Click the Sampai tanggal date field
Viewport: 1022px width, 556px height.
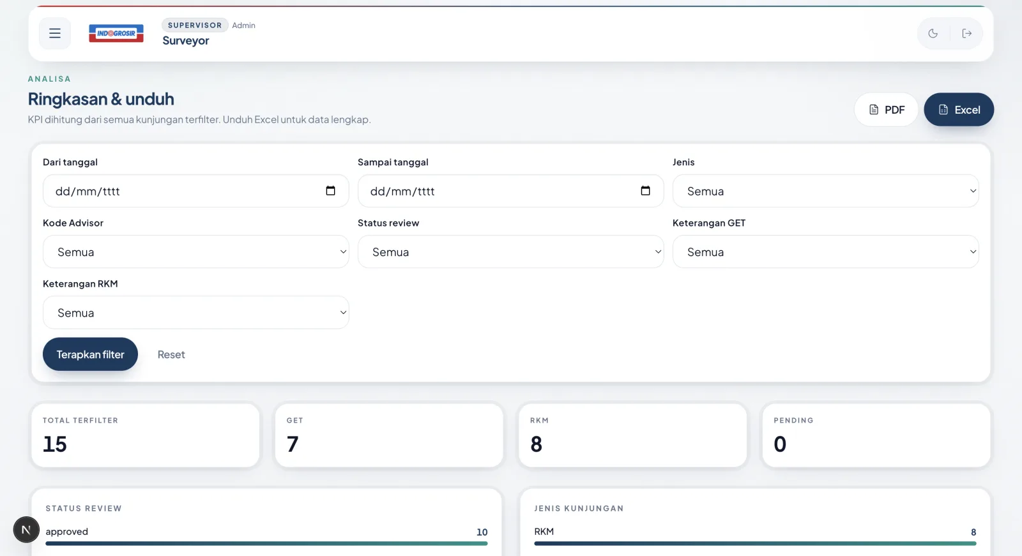point(511,191)
